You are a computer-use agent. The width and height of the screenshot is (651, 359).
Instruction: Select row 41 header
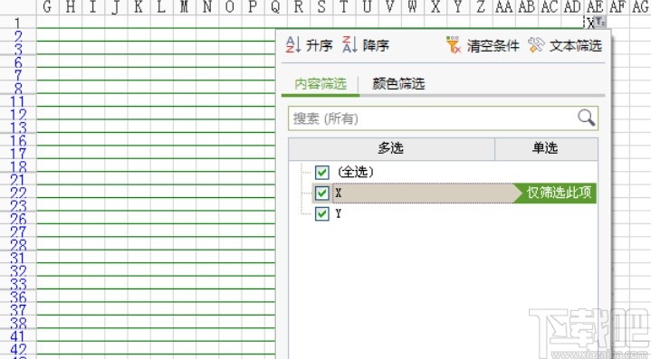18,335
